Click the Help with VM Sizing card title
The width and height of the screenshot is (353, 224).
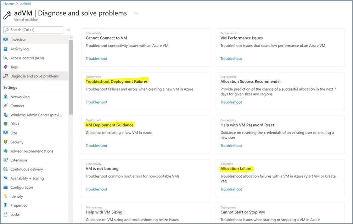point(104,212)
